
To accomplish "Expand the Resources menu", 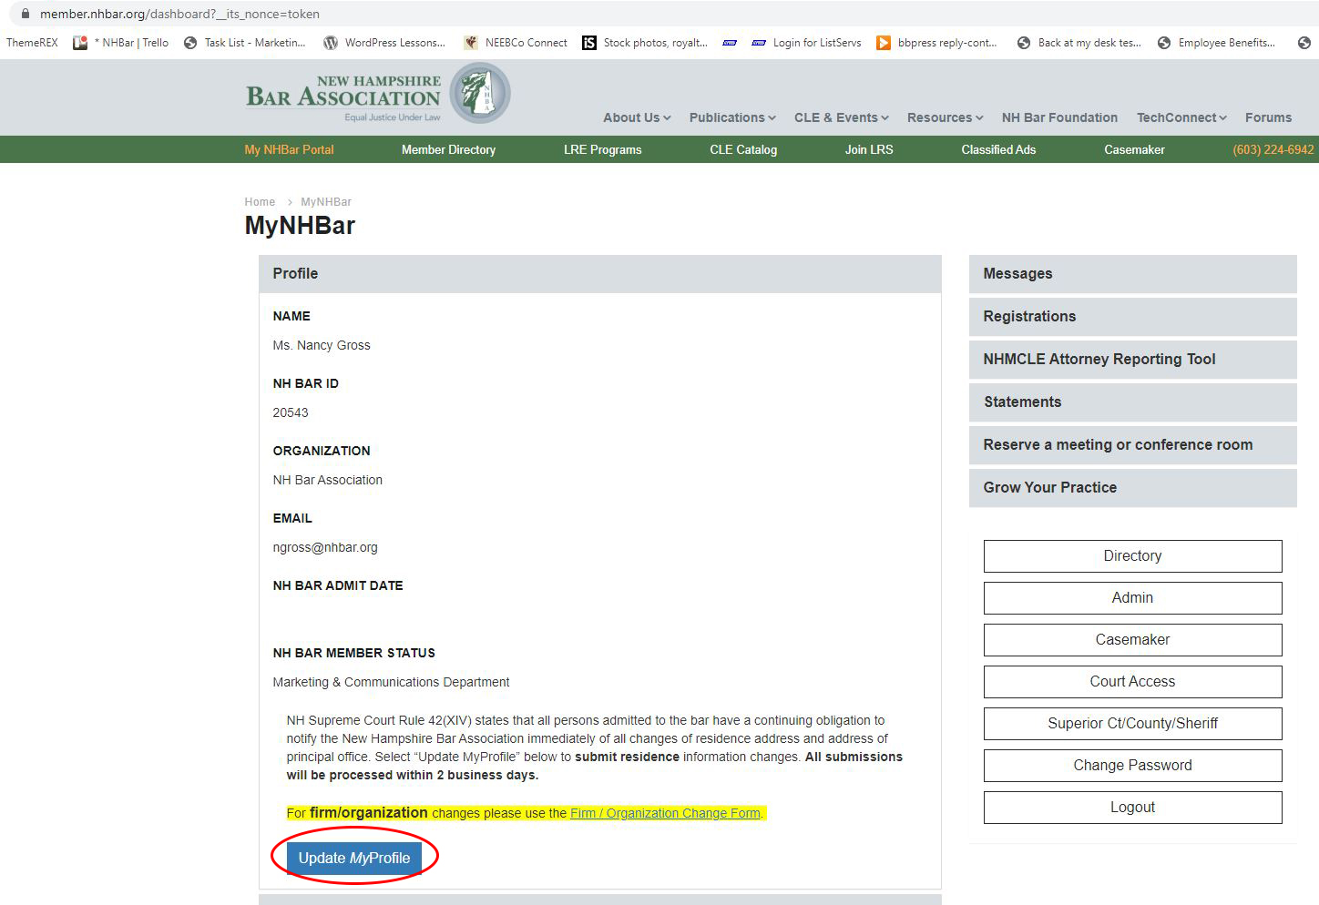I will [x=945, y=117].
